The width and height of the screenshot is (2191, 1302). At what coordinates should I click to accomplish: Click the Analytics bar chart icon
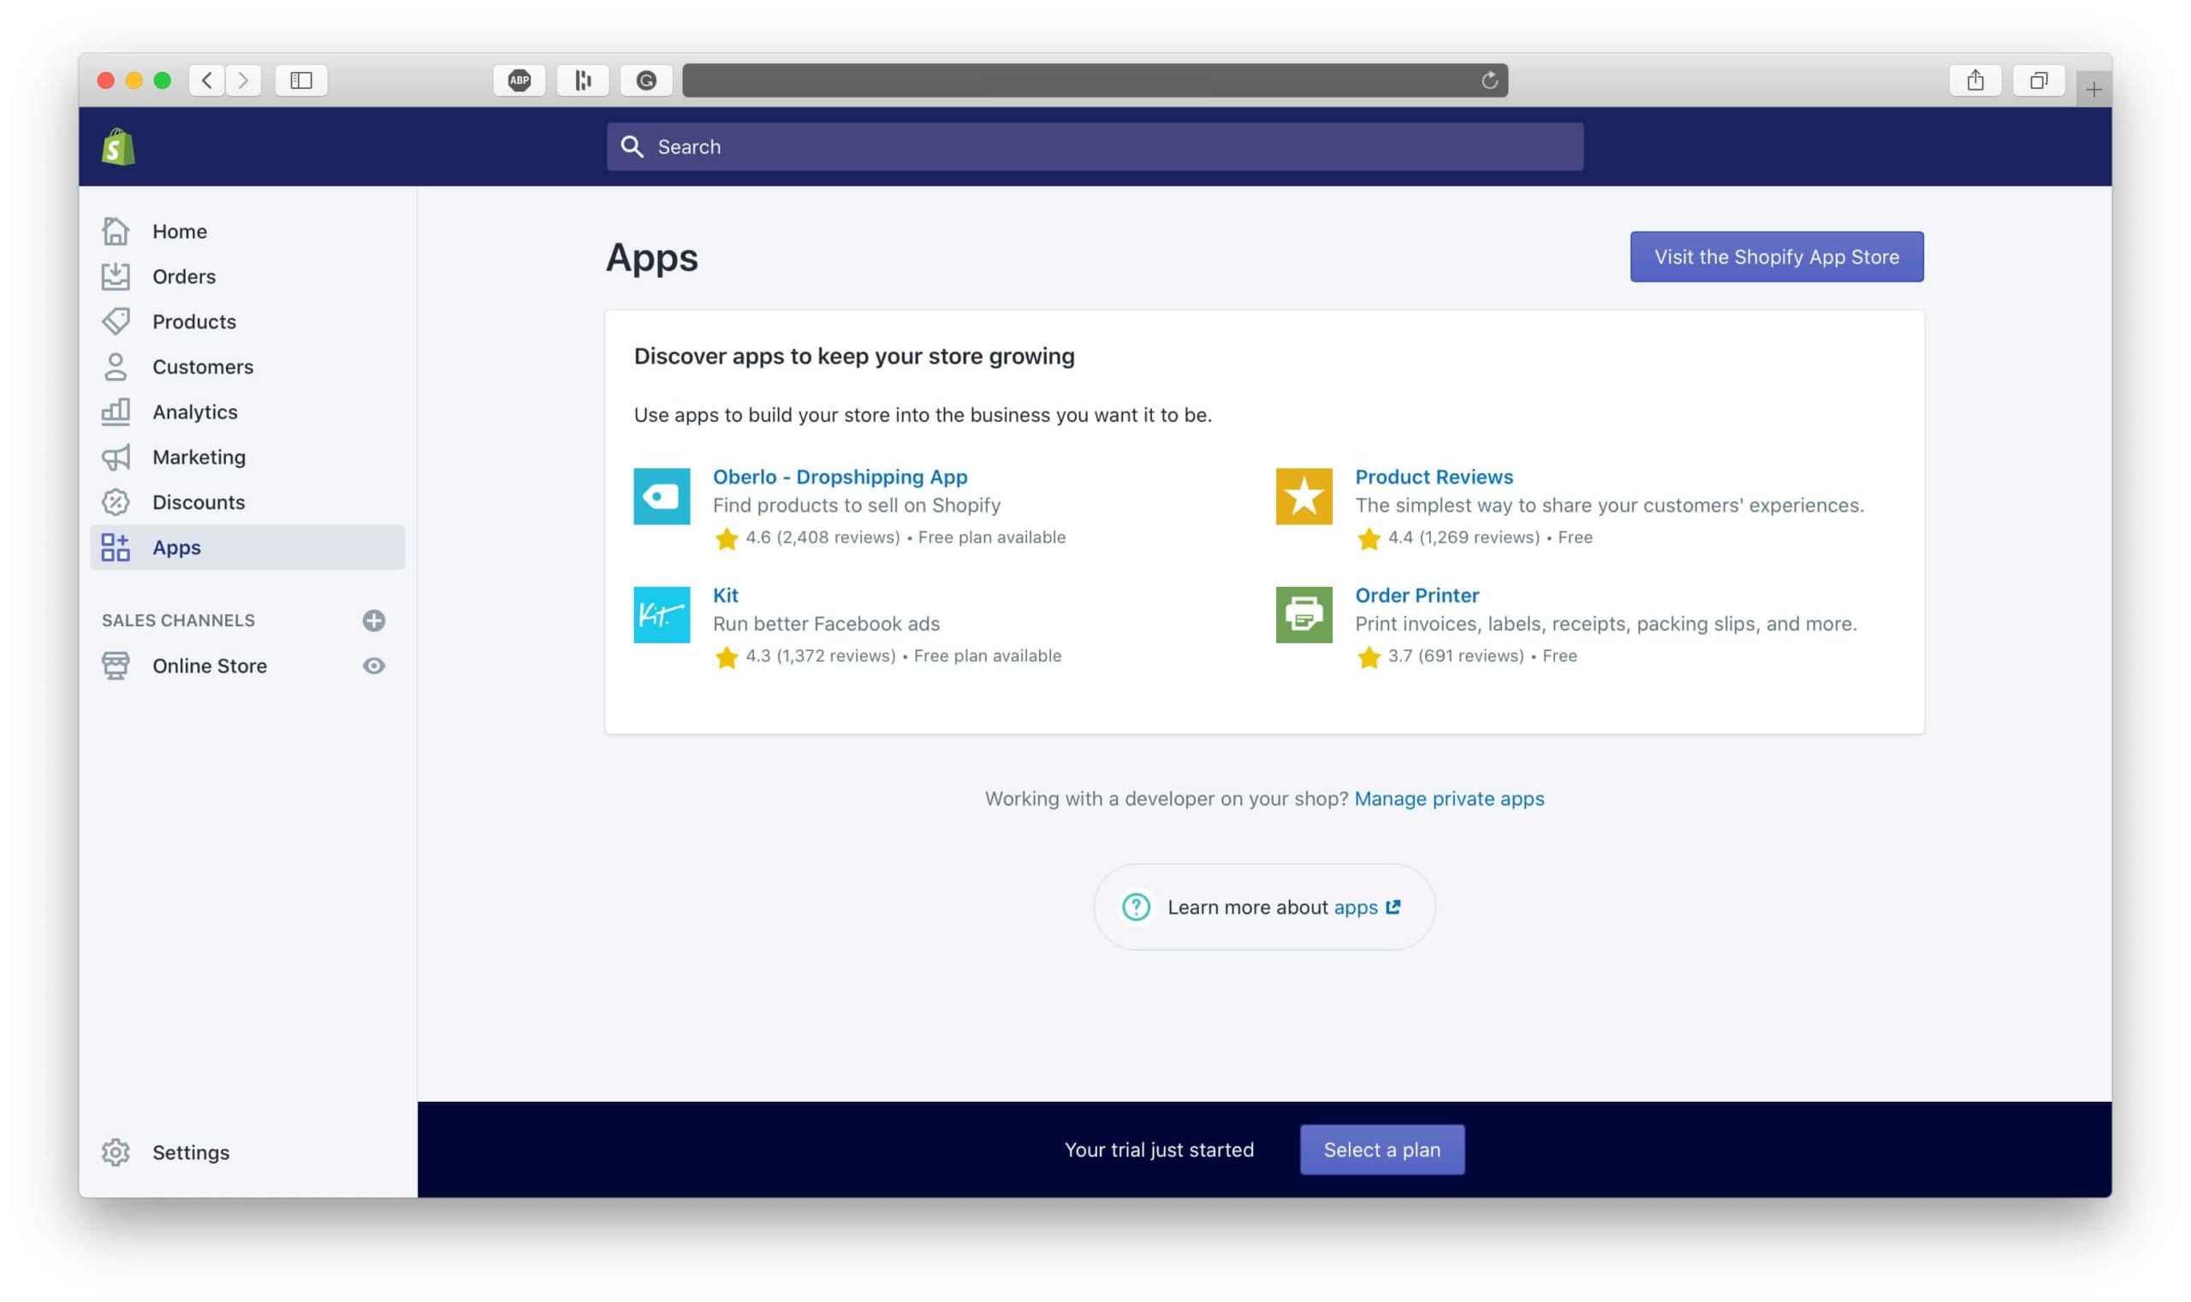(115, 411)
